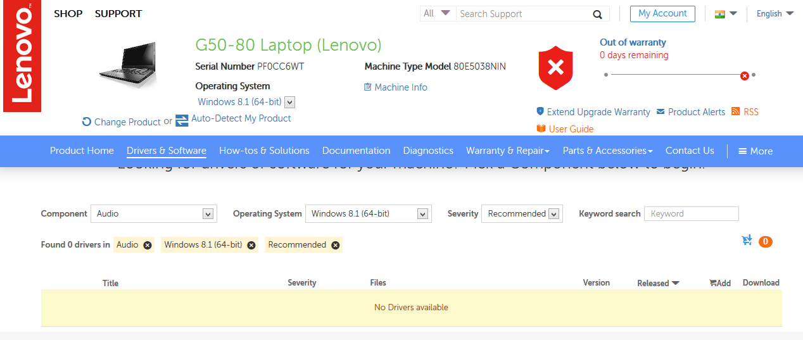Click the Auto-Detect arrows icon

coord(182,120)
